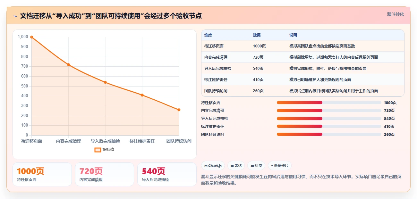
Task: Click the 内容完成清理 x-axis label on chart
Action: pos(68,141)
